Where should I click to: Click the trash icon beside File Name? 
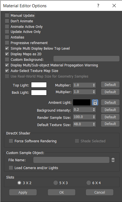(113, 160)
